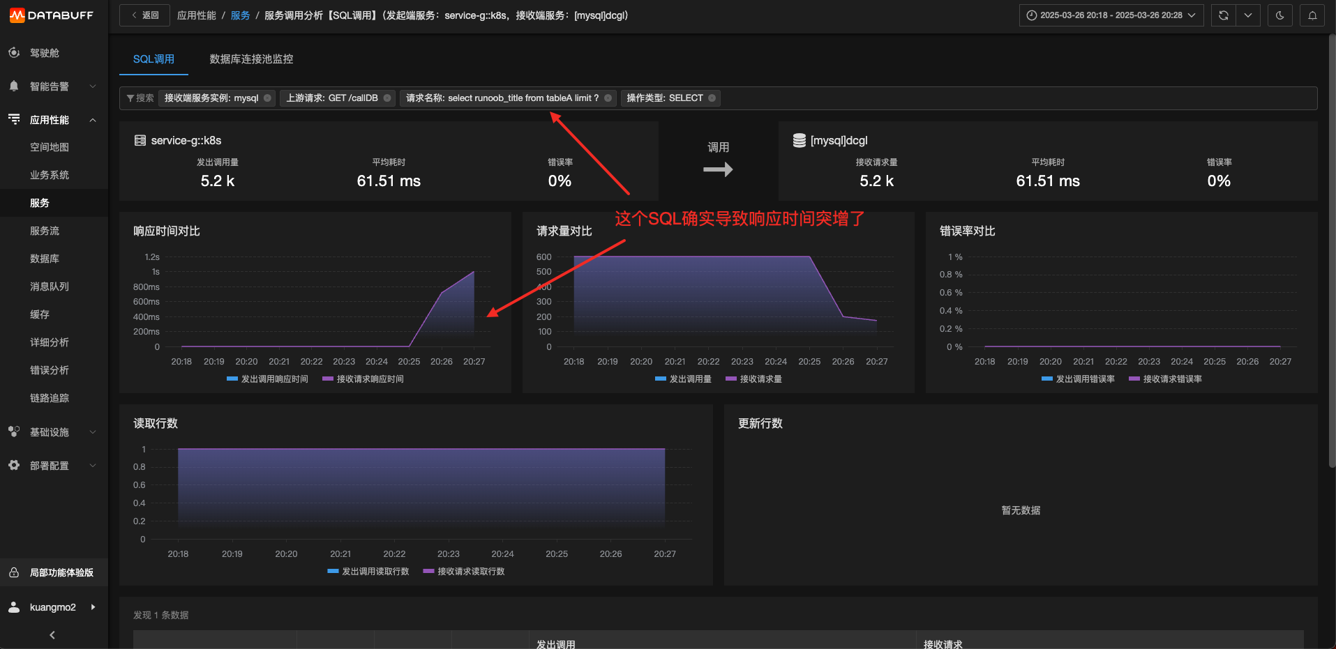Viewport: 1336px width, 649px height.
Task: Switch to 数据库连接池监控 tab
Action: (x=251, y=59)
